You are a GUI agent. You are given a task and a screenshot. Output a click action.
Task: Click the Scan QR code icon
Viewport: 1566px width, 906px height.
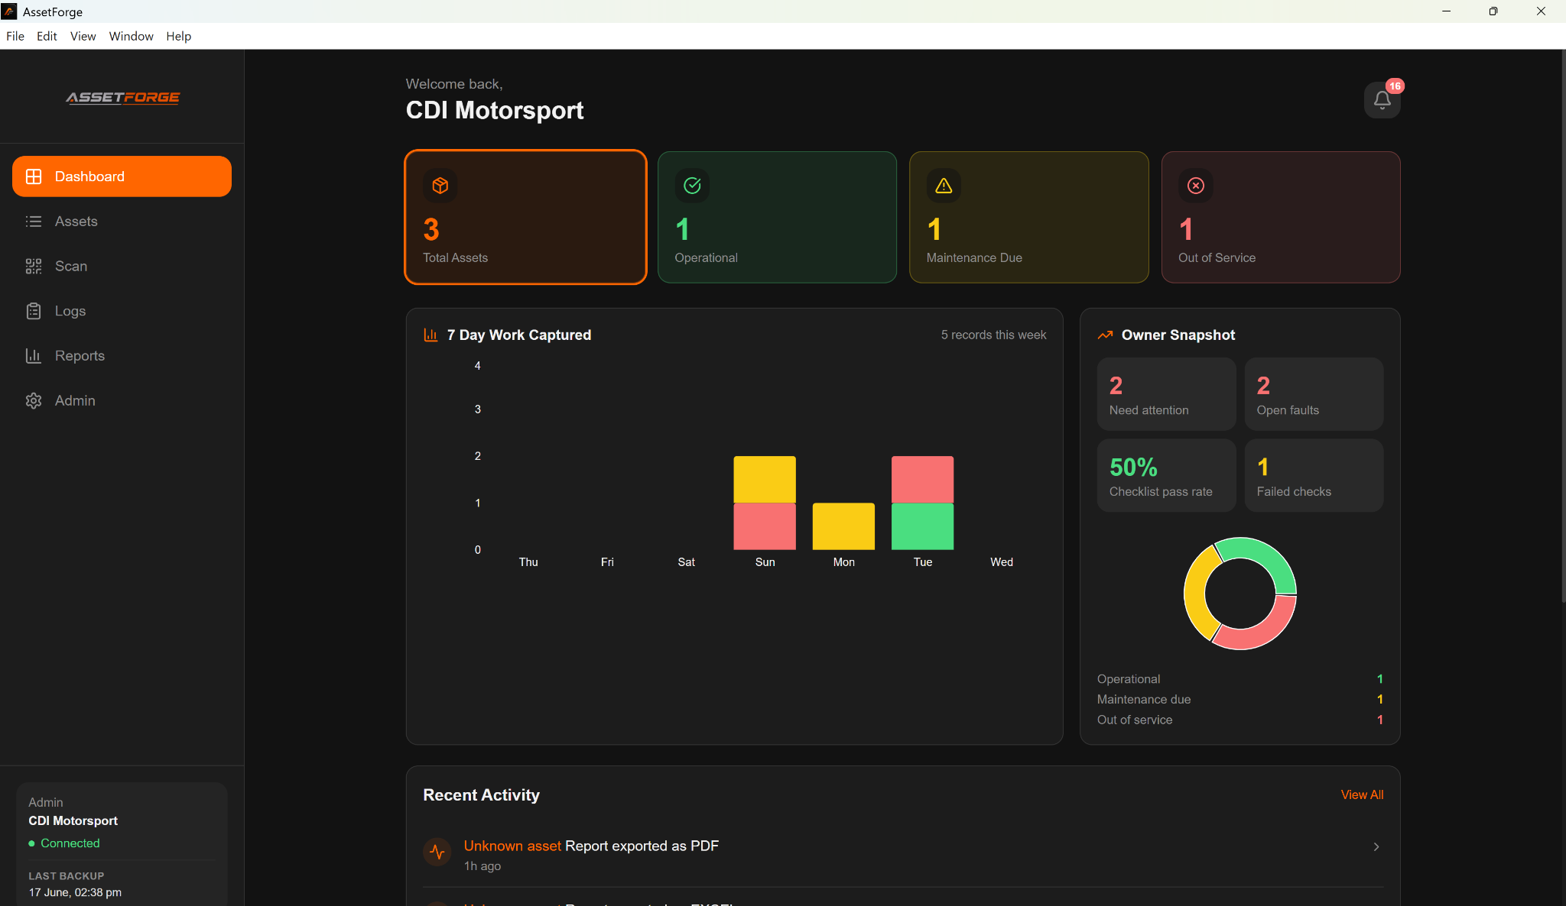[34, 266]
